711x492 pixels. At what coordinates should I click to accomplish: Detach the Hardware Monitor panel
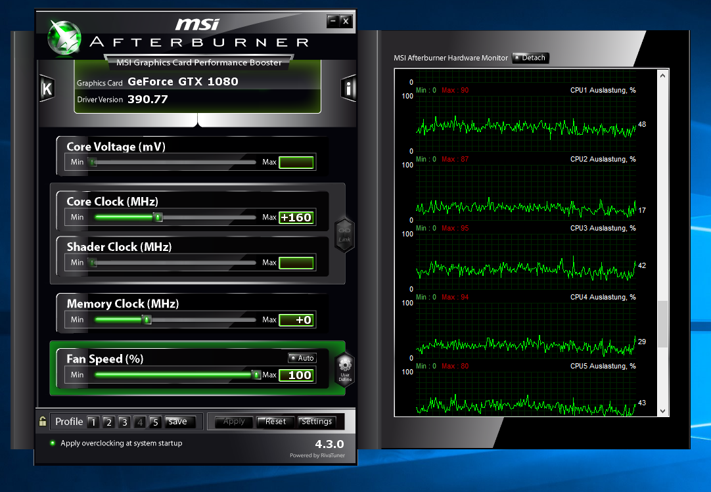click(530, 58)
